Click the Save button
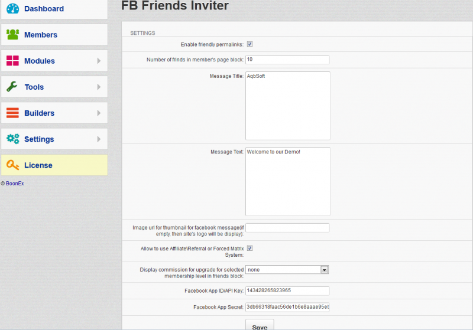This screenshot has width=473, height=330. point(260,325)
